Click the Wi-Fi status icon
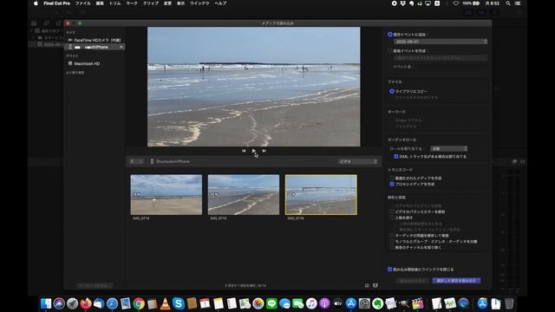This screenshot has width=555, height=312. (x=455, y=3)
